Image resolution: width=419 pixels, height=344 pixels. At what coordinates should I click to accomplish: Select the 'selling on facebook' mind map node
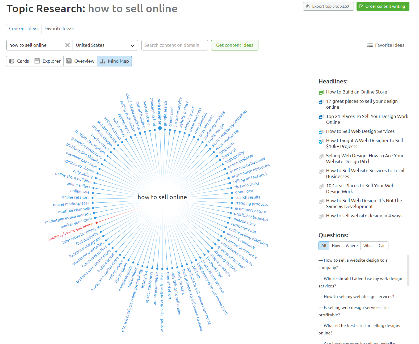coord(250,178)
